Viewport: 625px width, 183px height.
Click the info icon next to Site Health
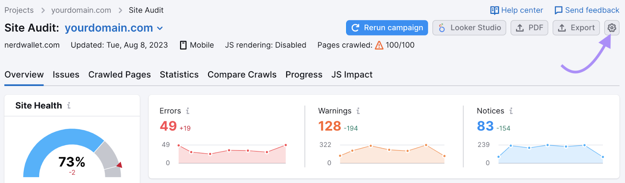(x=69, y=106)
